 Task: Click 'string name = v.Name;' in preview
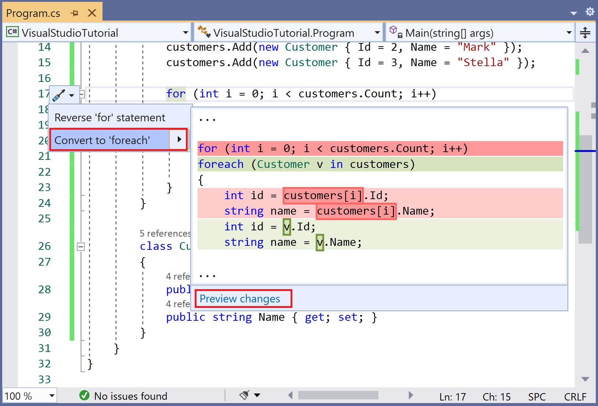(293, 242)
